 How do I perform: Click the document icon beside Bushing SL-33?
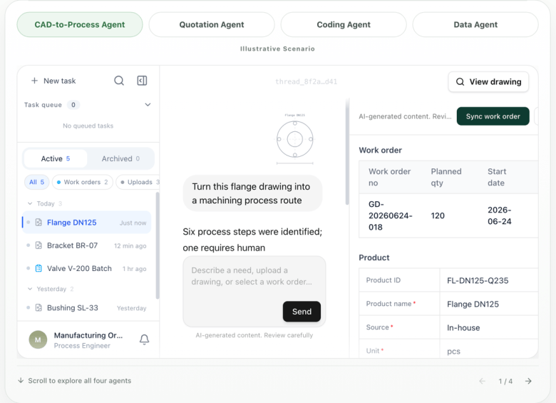38,307
